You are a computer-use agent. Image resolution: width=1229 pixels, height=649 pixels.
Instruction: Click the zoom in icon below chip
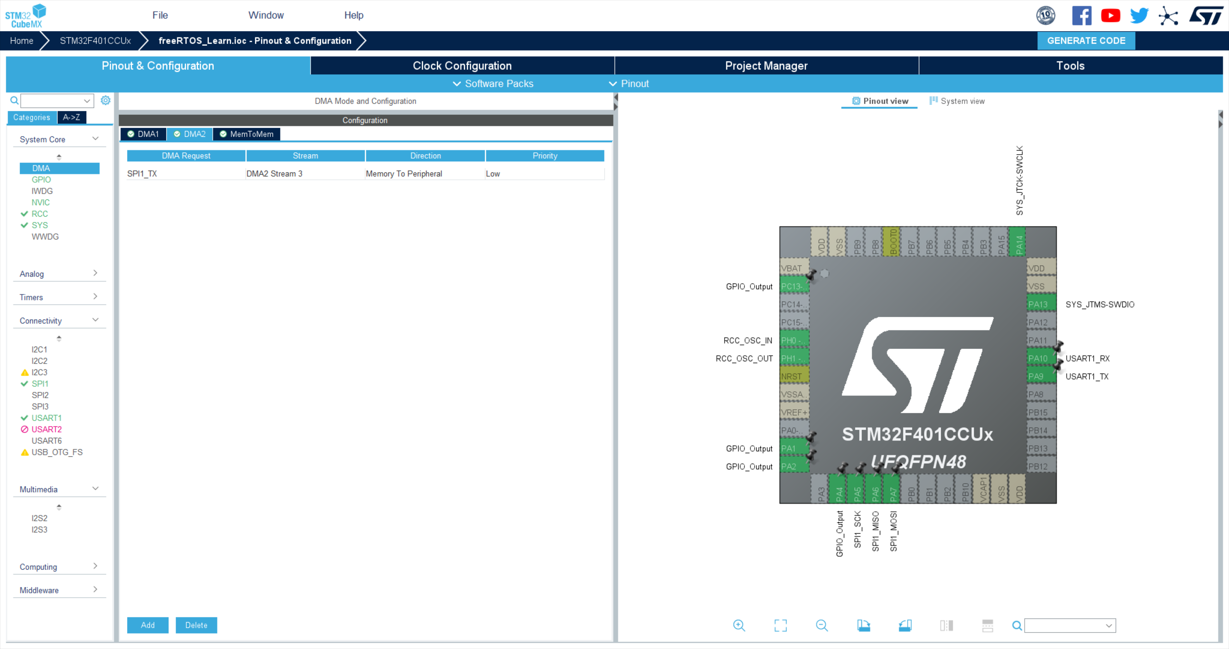coord(739,625)
